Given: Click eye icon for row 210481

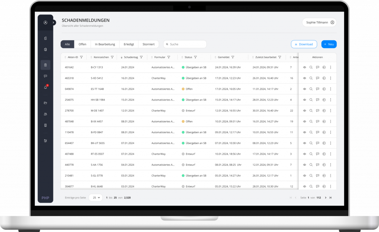Looking at the screenshot, I should pos(305,176).
